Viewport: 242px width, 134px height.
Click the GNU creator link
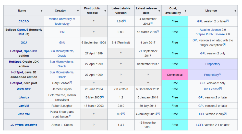coord(62,43)
